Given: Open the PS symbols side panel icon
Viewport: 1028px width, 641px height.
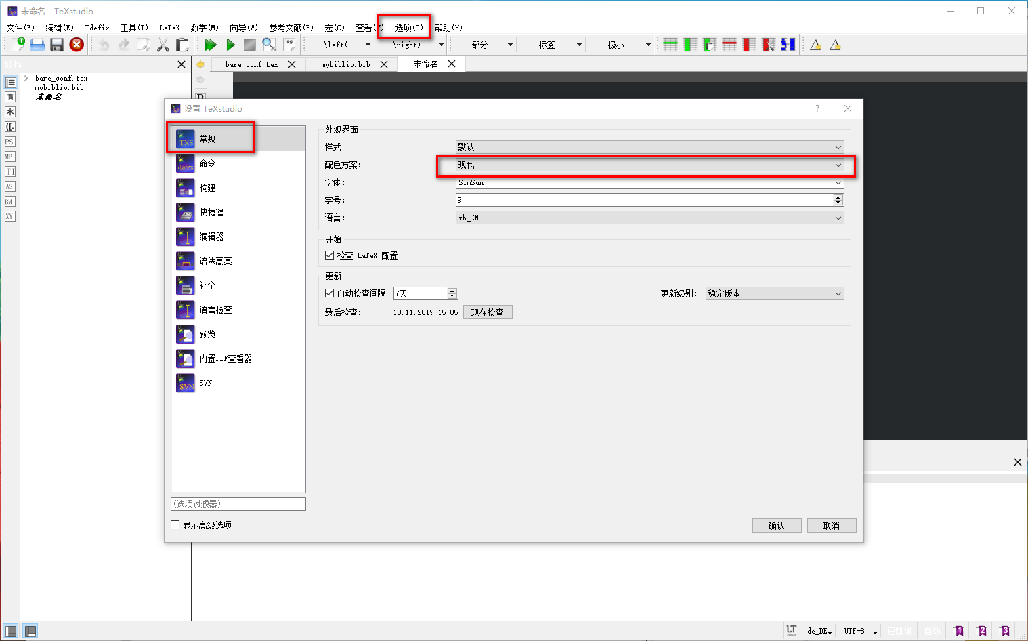Looking at the screenshot, I should click(9, 142).
